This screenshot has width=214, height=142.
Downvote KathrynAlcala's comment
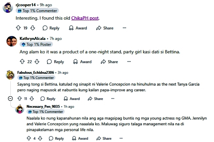37,62
